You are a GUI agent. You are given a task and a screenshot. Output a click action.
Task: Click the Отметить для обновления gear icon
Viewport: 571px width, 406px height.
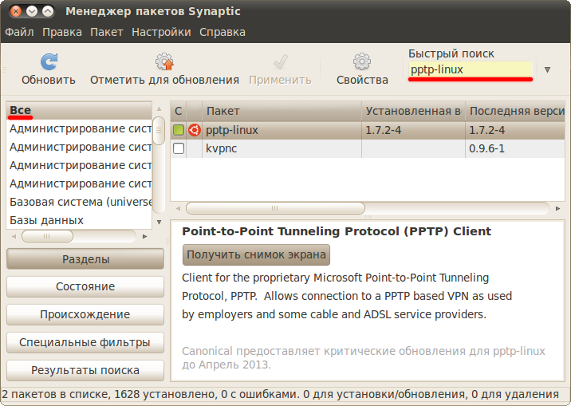164,61
